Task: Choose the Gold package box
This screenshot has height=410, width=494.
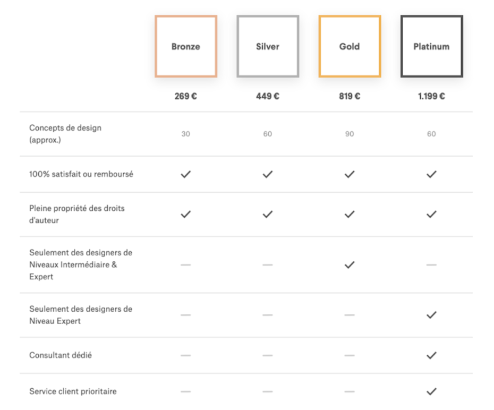Action: (x=350, y=46)
